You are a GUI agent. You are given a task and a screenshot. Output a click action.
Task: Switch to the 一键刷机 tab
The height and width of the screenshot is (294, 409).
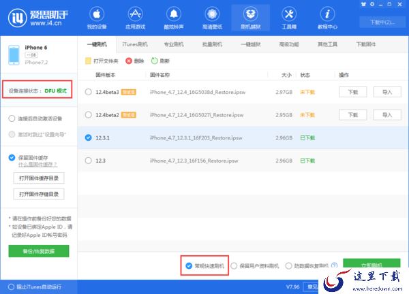(x=97, y=44)
